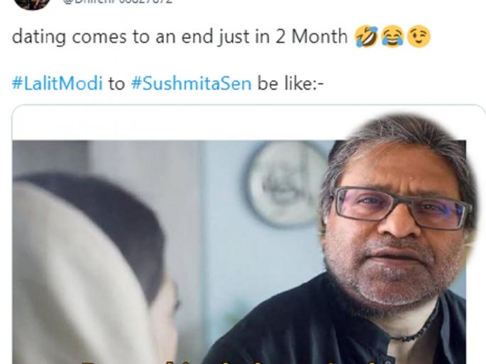This screenshot has height=364, width=486.
Task: Click the word "to" between the hashtags
Action: 116,83
